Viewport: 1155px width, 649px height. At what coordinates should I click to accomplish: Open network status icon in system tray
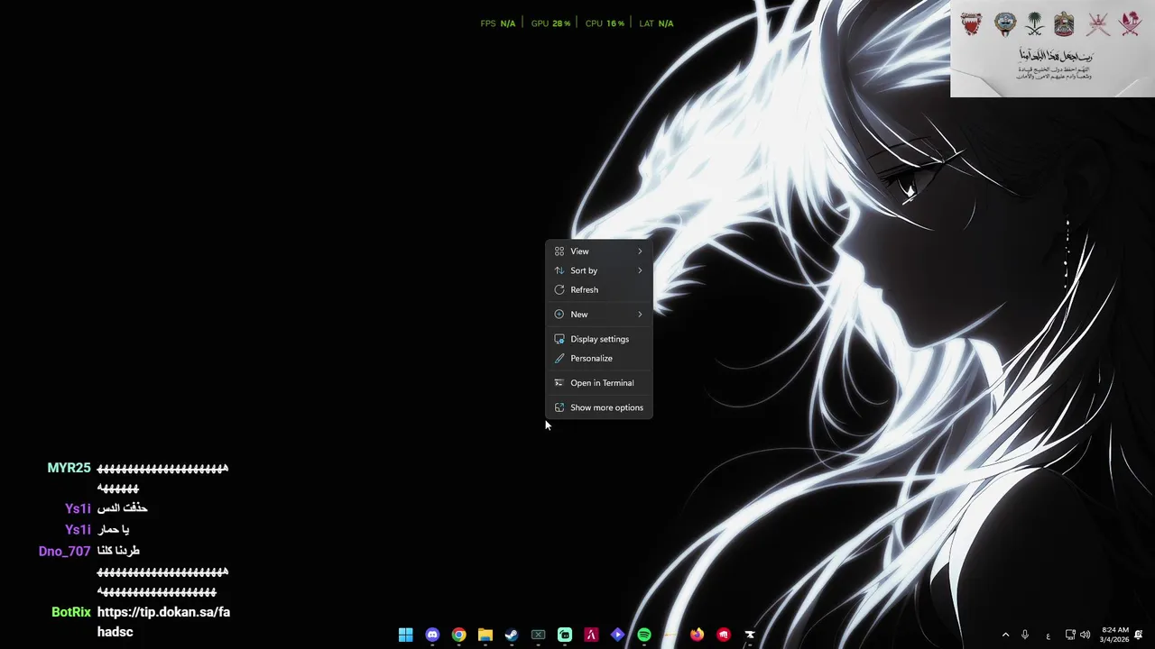[x=1070, y=635]
